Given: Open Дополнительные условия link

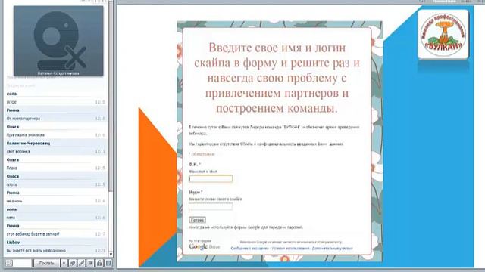Looking at the screenshot, I should [332, 249].
